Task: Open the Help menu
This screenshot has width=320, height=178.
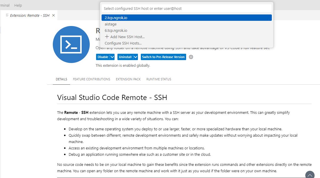Action: tap(18, 5)
